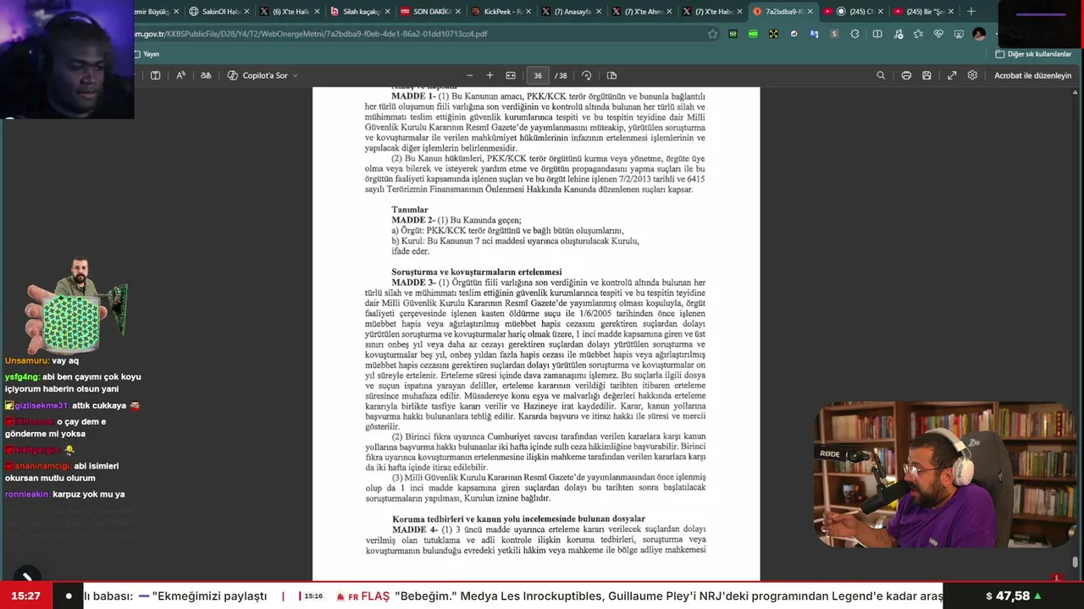Image resolution: width=1084 pixels, height=609 pixels.
Task: Open Browser essentials heart icon
Action: [x=938, y=34]
